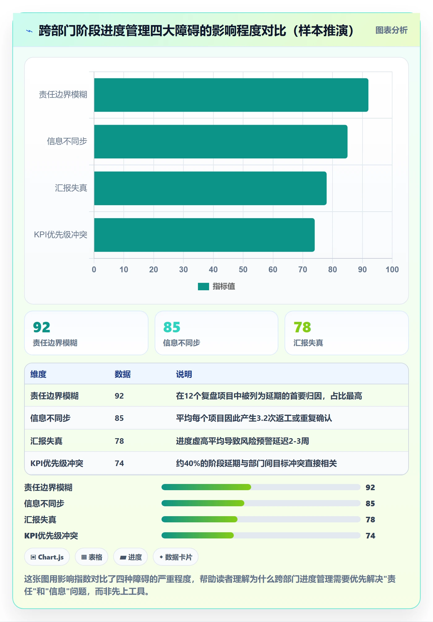Click the 汇报失真 progress bar

point(261,520)
